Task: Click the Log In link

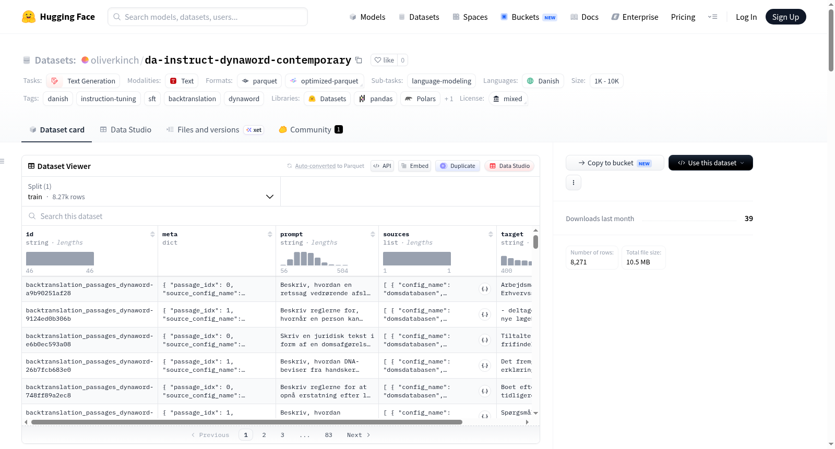Action: pos(746,17)
